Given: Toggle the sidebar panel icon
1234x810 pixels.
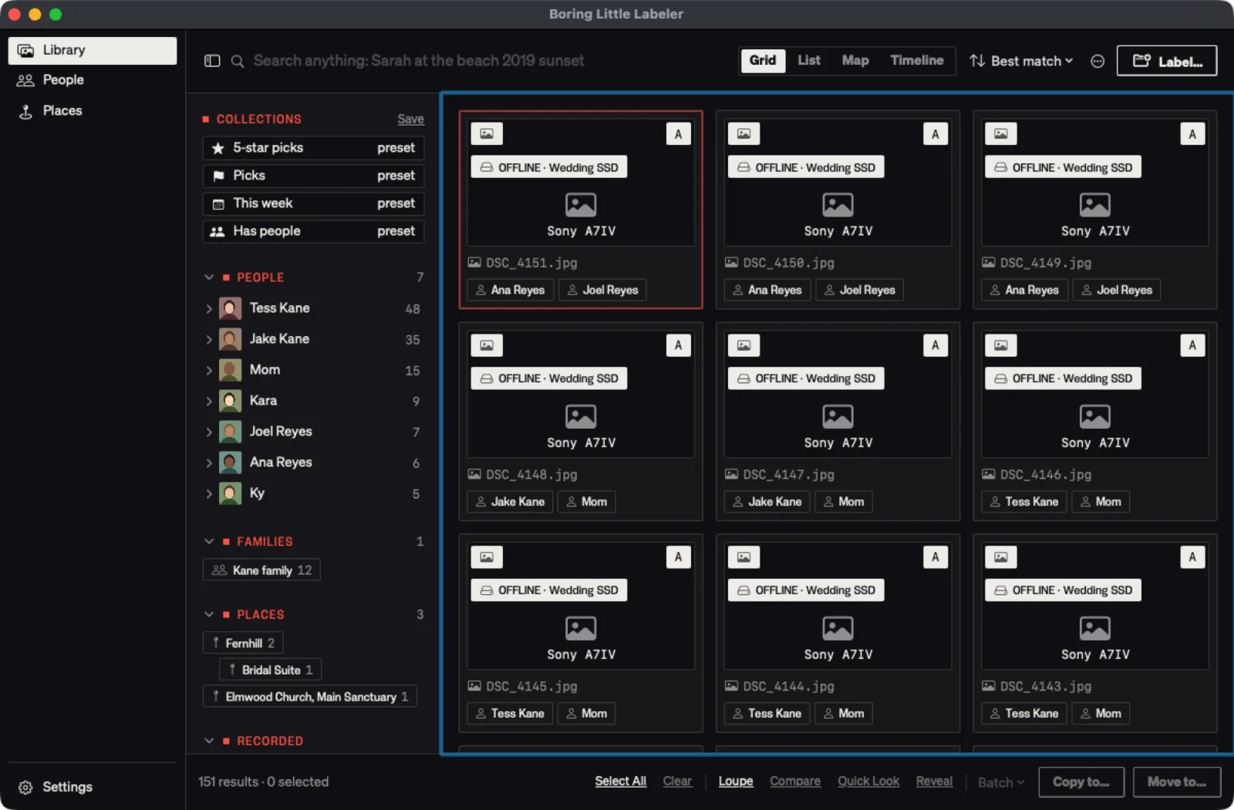Looking at the screenshot, I should coord(212,61).
